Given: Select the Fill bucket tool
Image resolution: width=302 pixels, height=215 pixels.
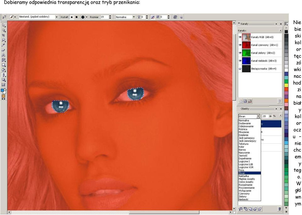Looking at the screenshot, I should [x=4, y=70].
